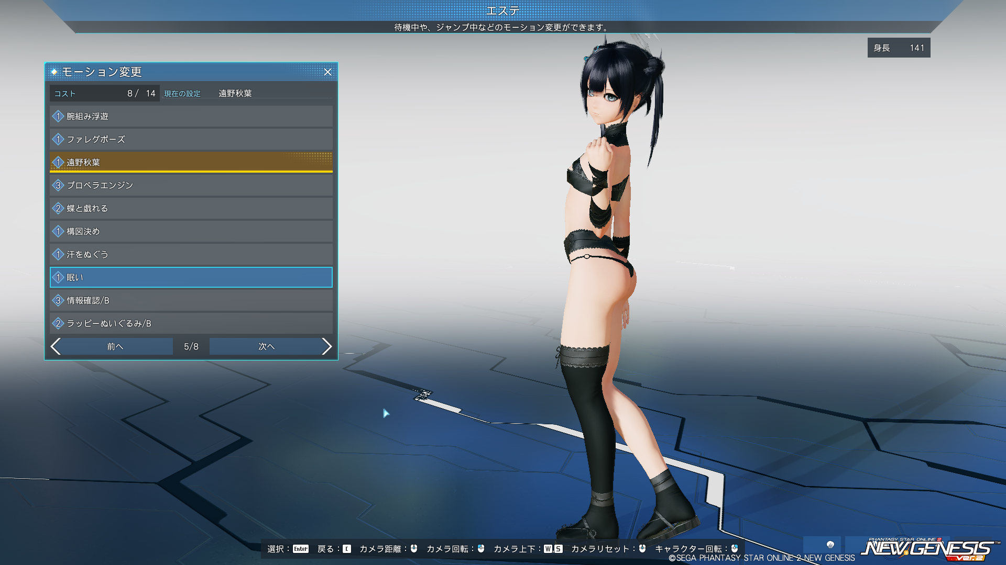1006x565 pixels.
Task: Click the Enter key hint for 選択
Action: (x=301, y=549)
